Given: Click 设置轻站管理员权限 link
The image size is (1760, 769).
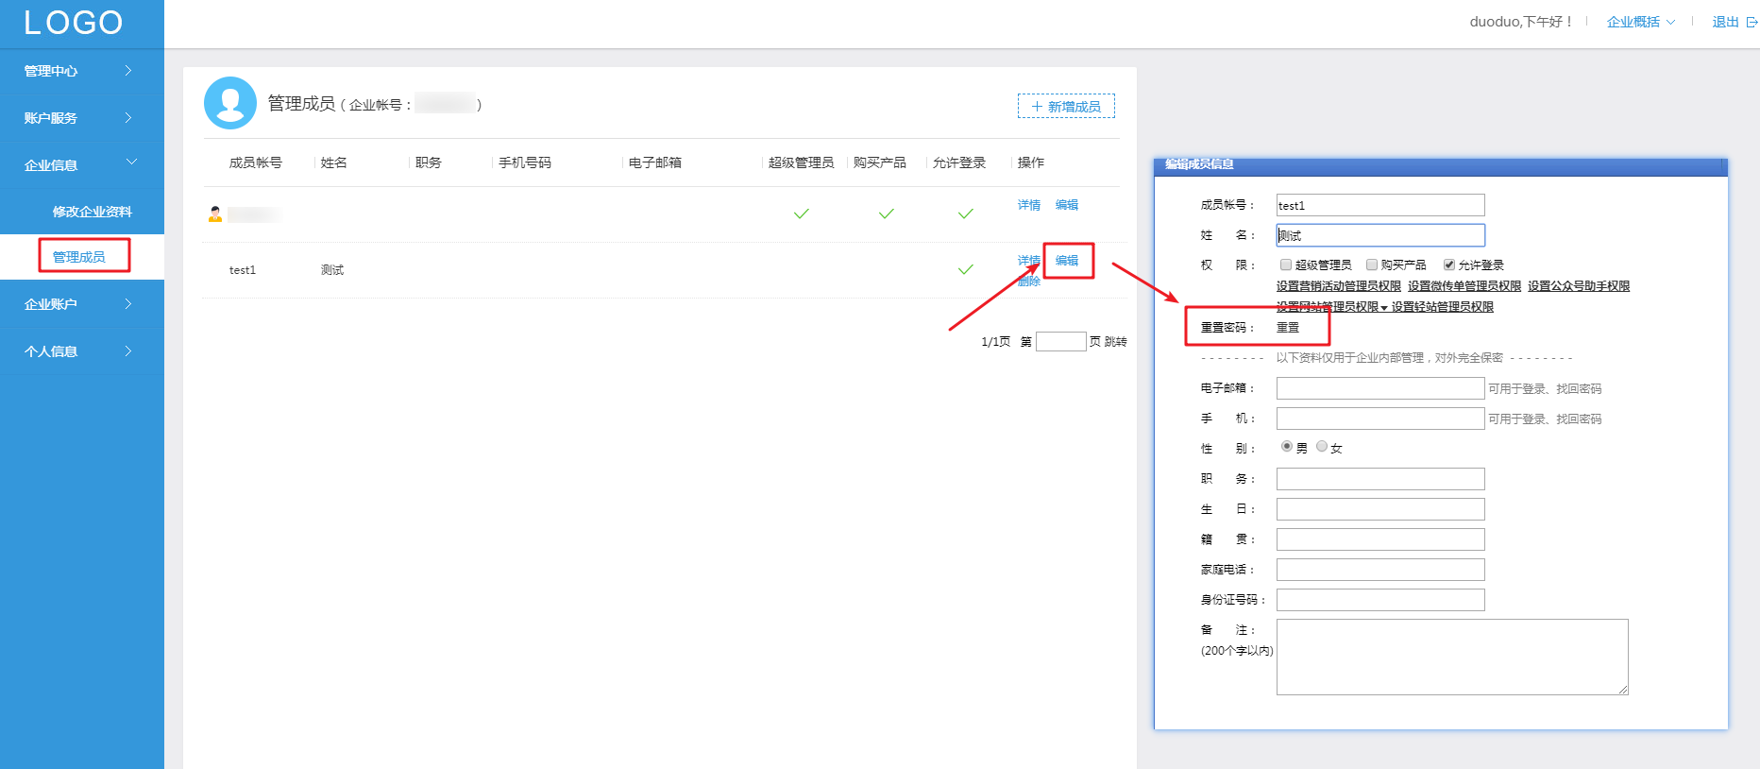Looking at the screenshot, I should pyautogui.click(x=1442, y=307).
